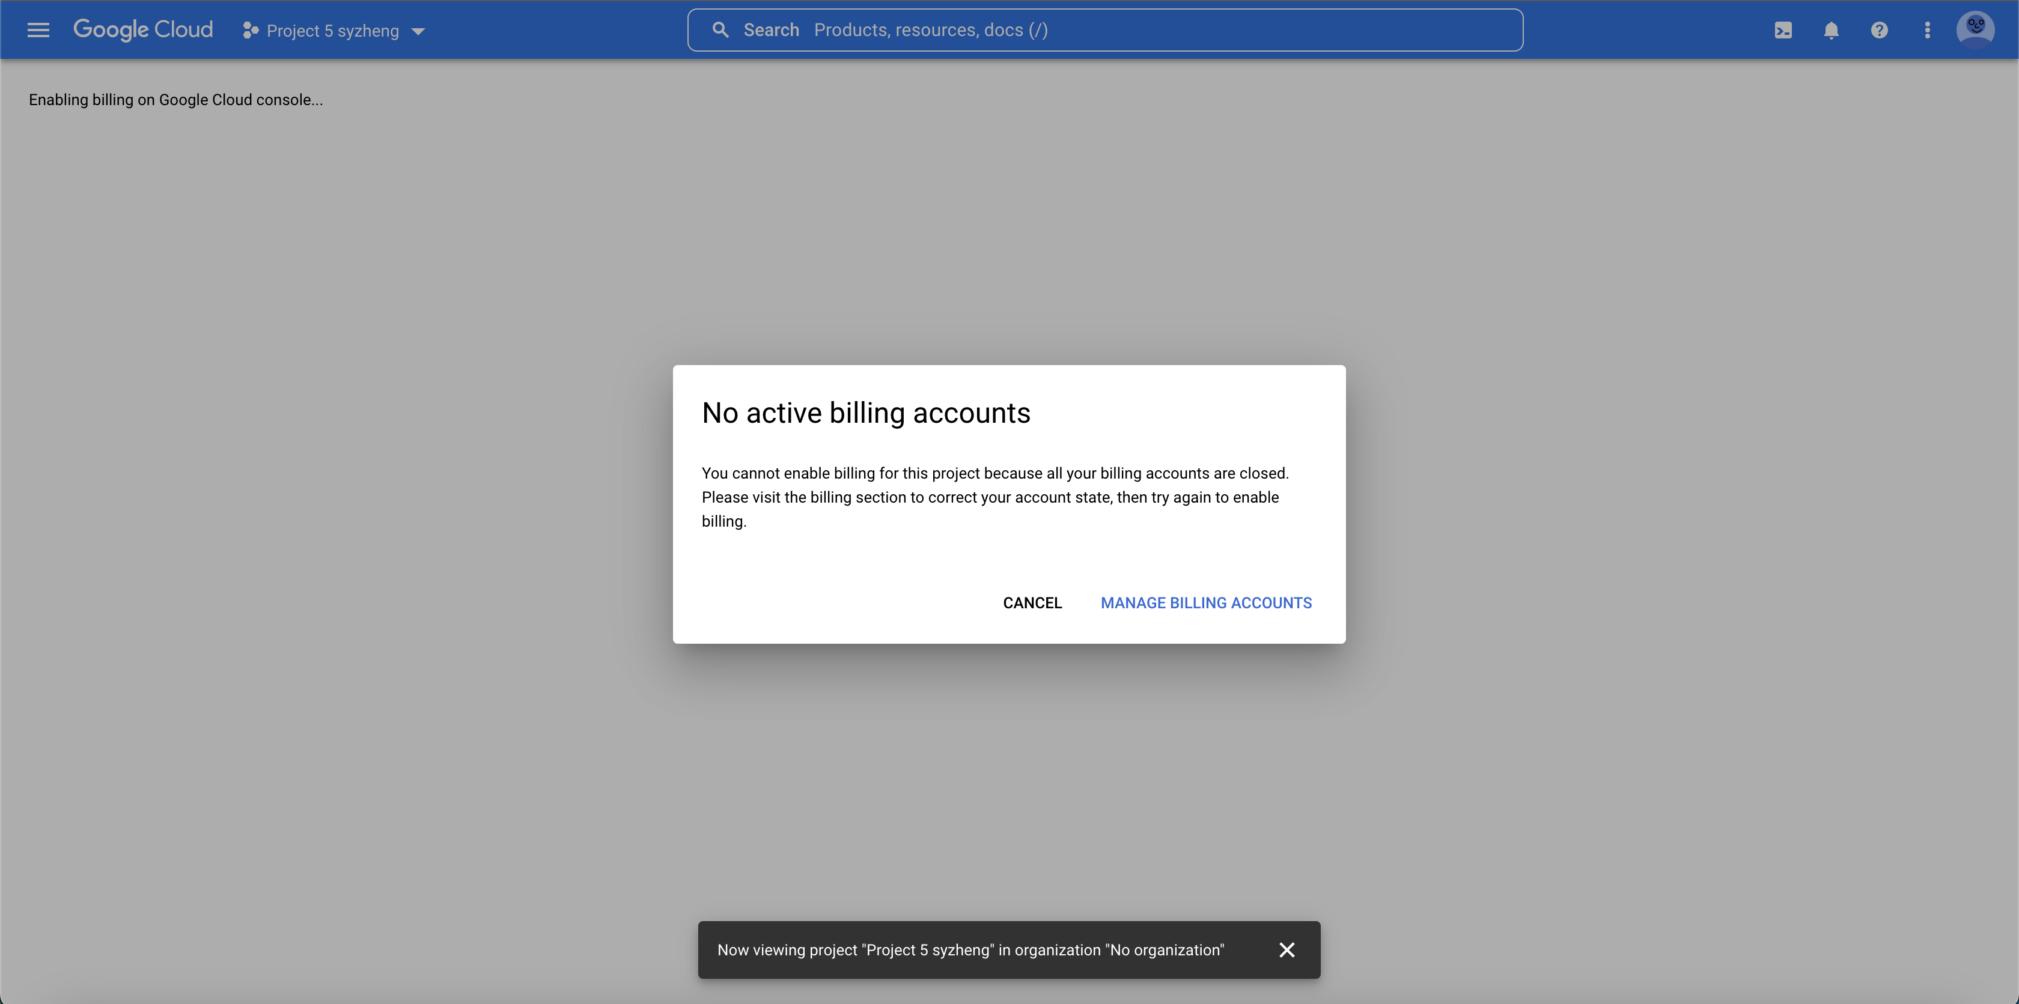The height and width of the screenshot is (1004, 2019).
Task: Click the Google Cloud logo
Action: point(142,30)
